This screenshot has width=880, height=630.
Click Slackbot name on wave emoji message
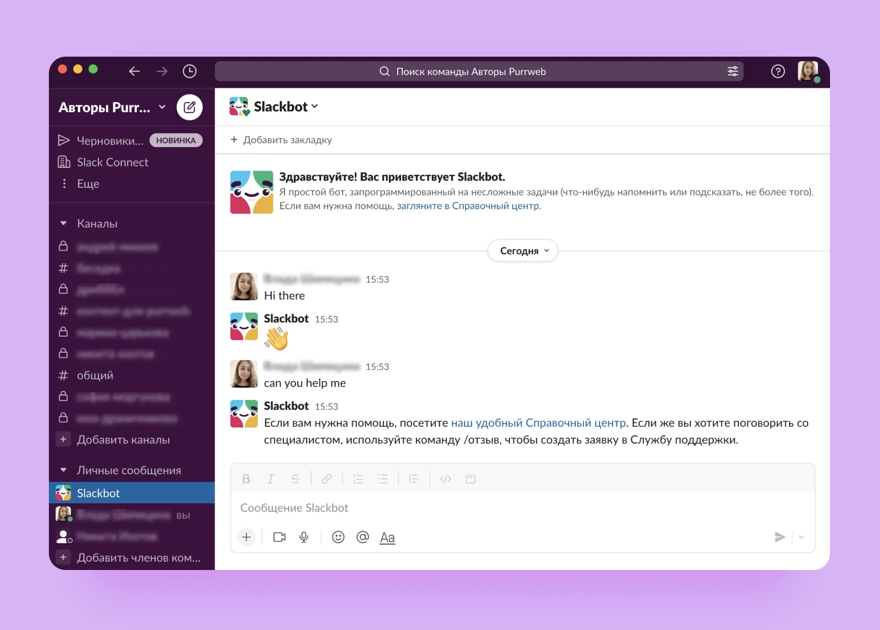click(x=286, y=318)
